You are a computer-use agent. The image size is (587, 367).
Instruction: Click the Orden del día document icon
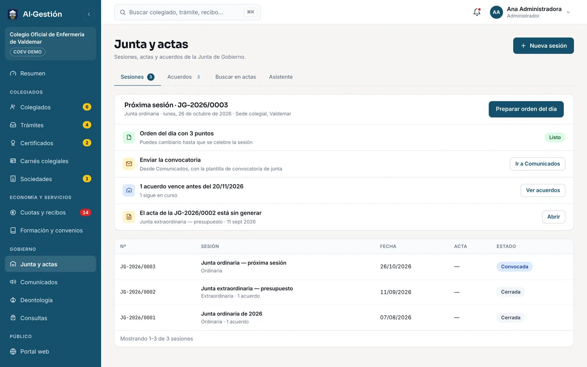tap(129, 138)
